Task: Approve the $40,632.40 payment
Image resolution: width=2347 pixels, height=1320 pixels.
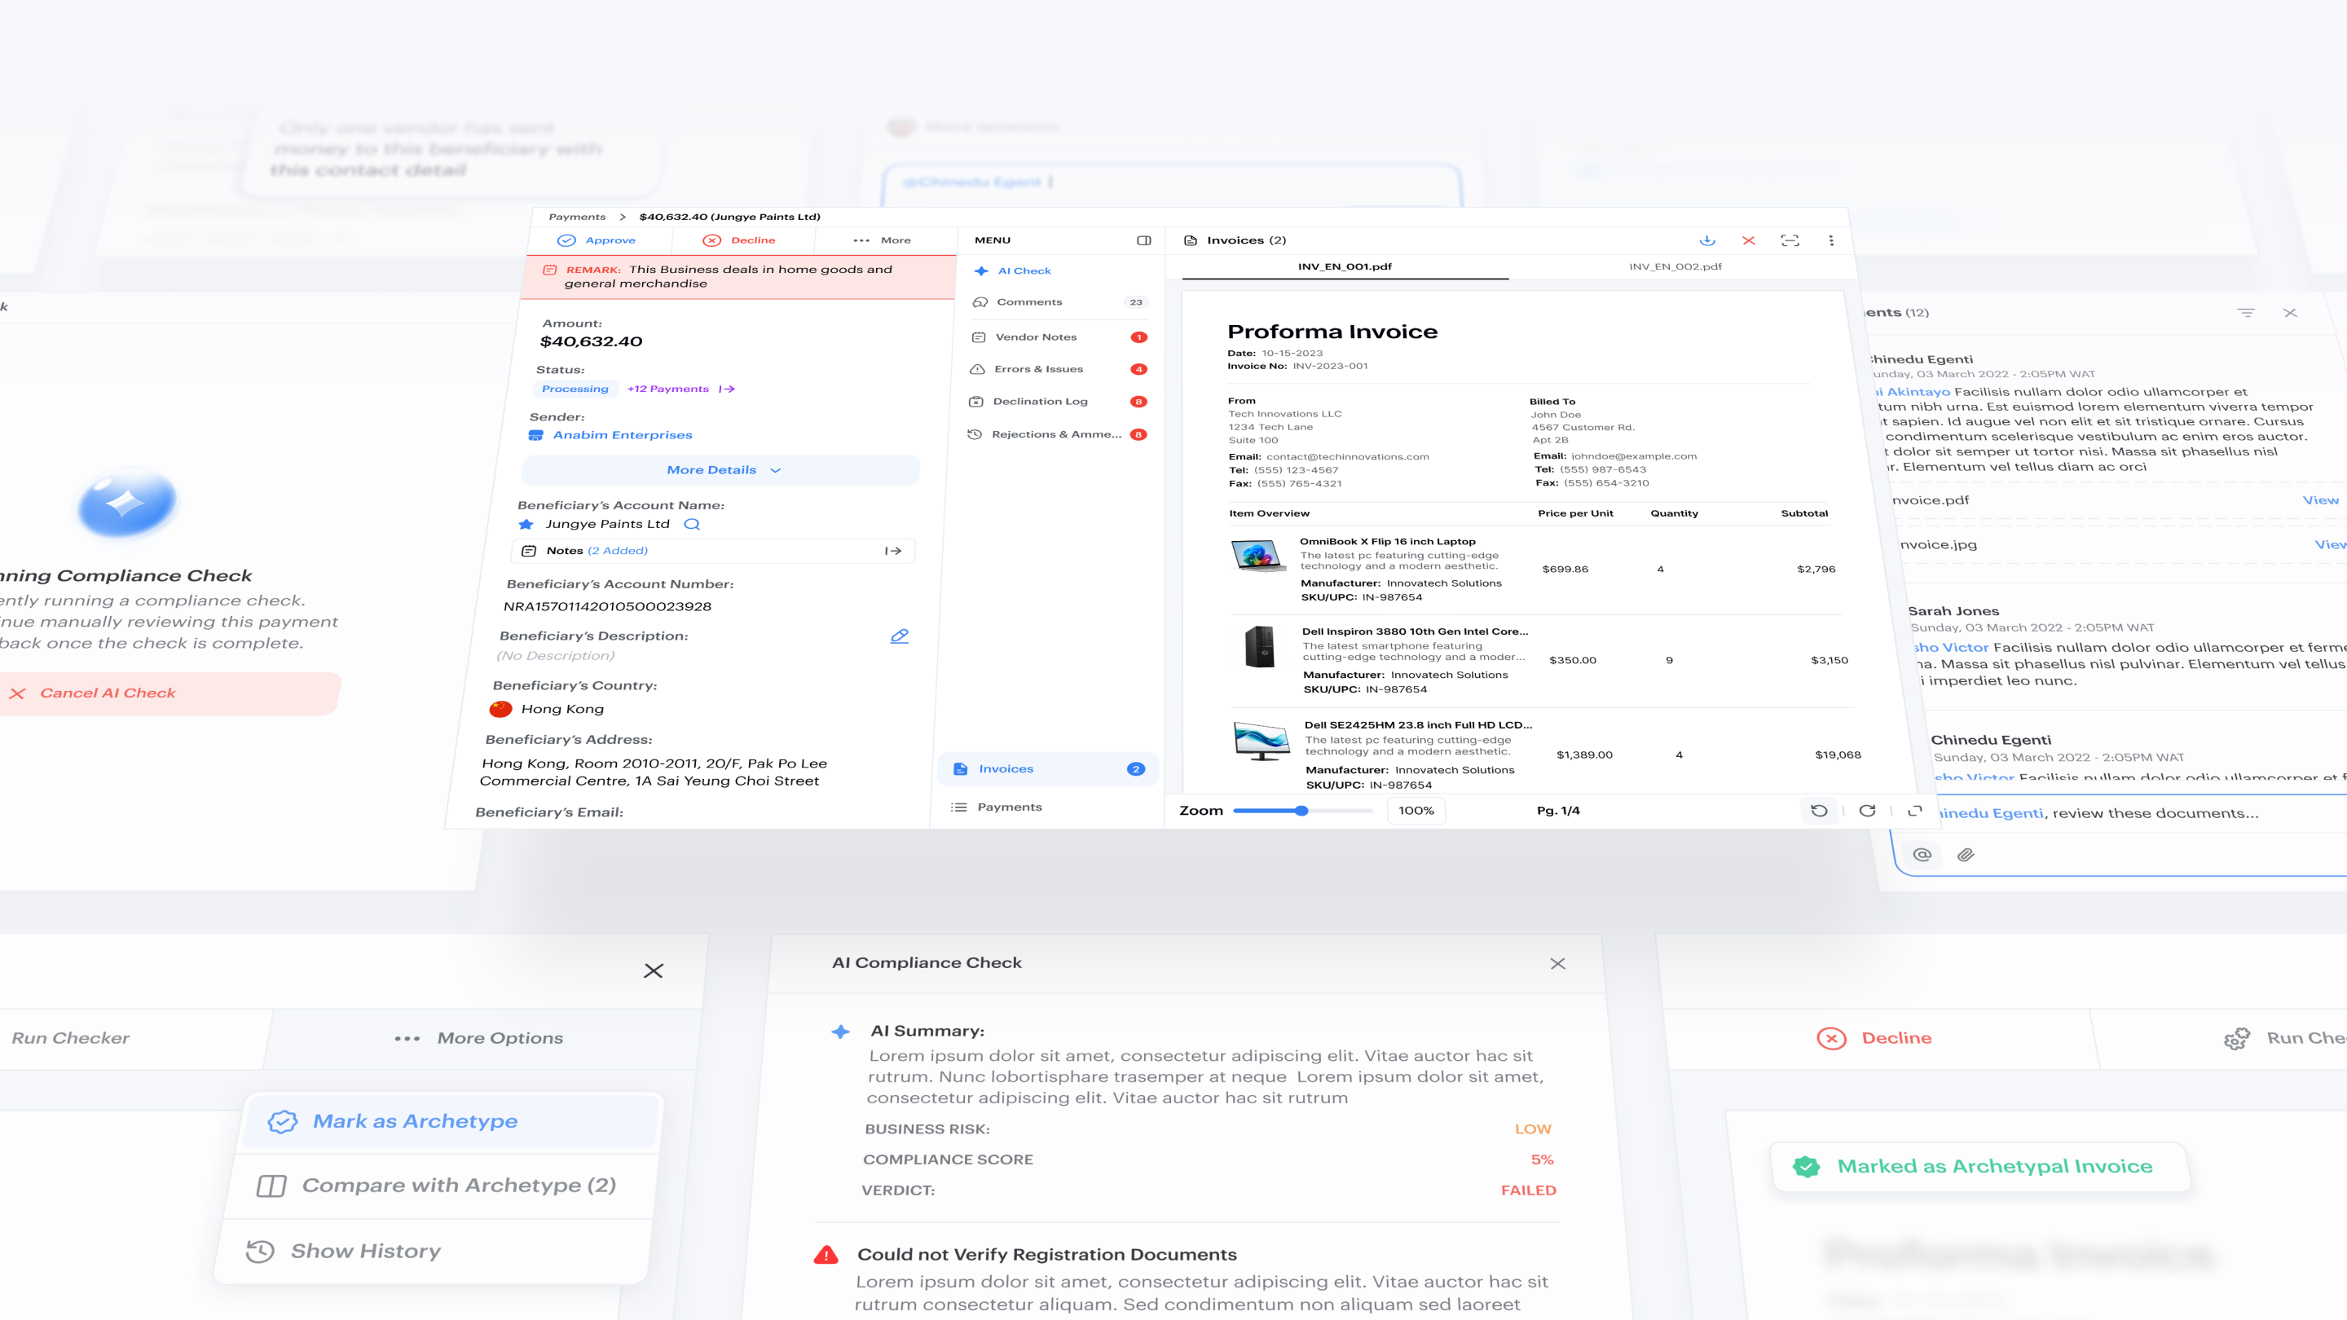Action: 597,240
